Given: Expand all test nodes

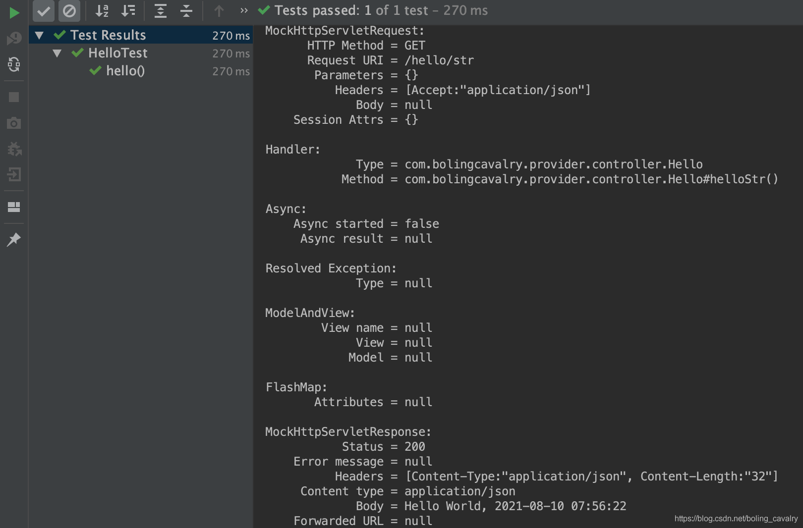Looking at the screenshot, I should tap(160, 11).
